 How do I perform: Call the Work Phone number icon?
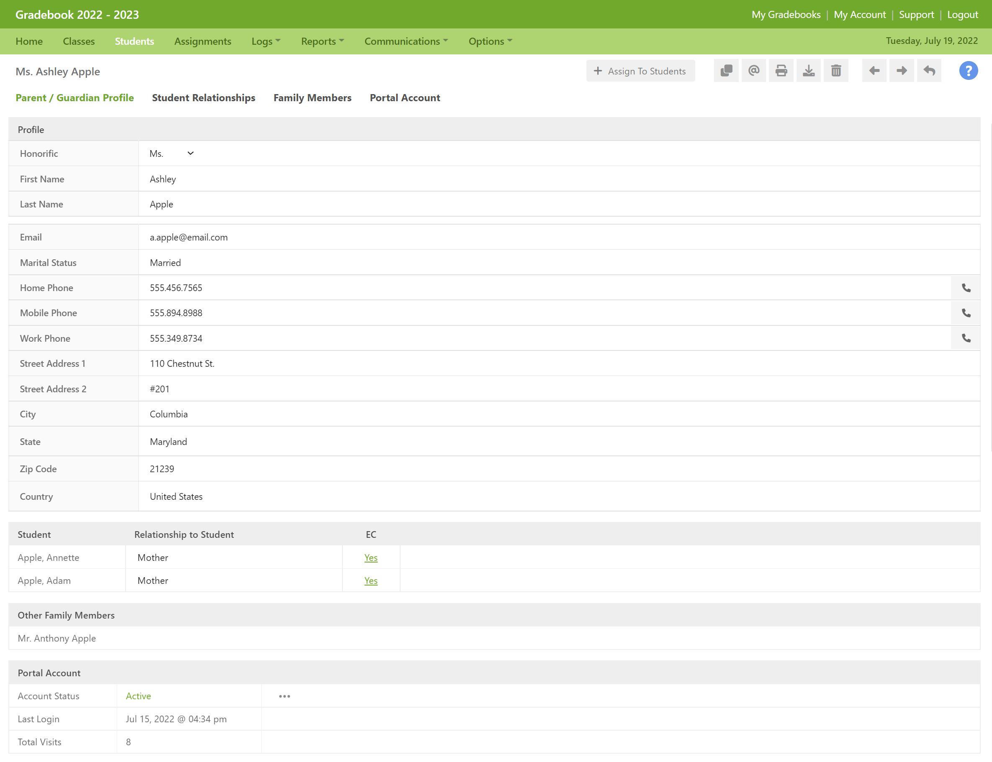(966, 338)
